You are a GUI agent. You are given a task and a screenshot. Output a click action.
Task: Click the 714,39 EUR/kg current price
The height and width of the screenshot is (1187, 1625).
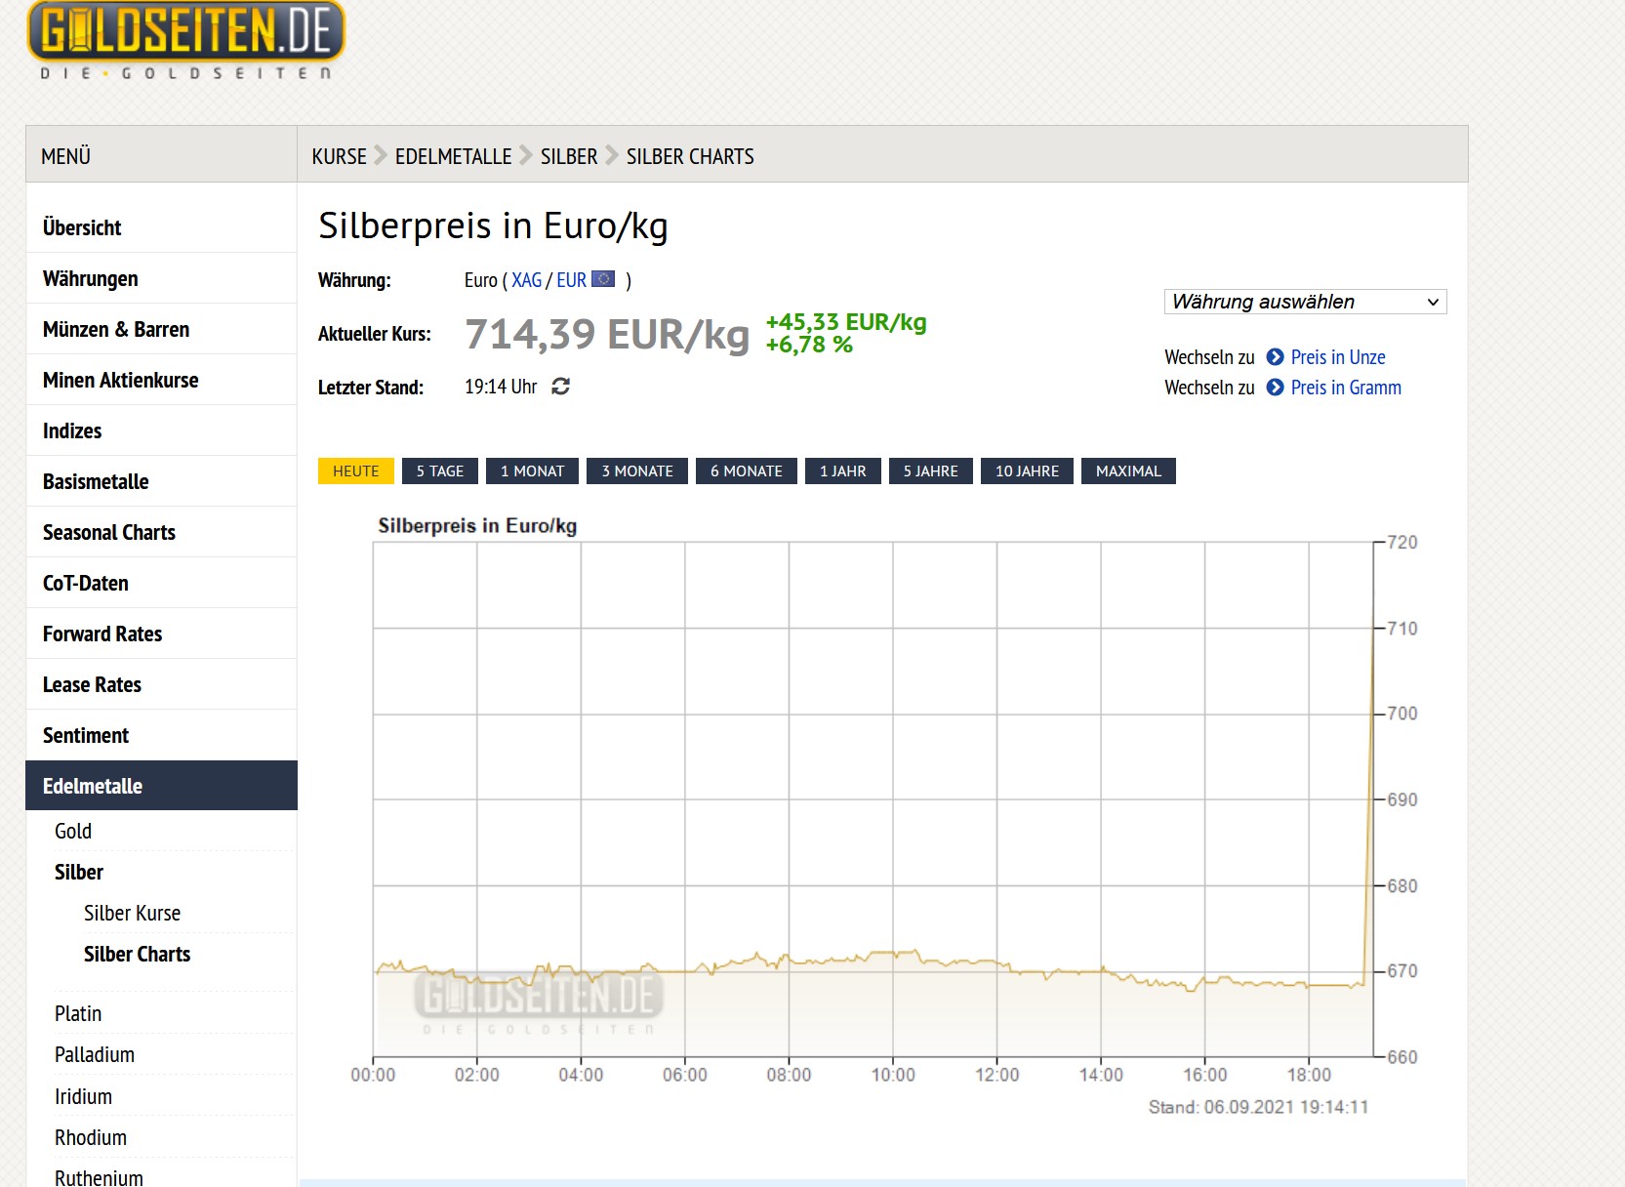click(607, 334)
